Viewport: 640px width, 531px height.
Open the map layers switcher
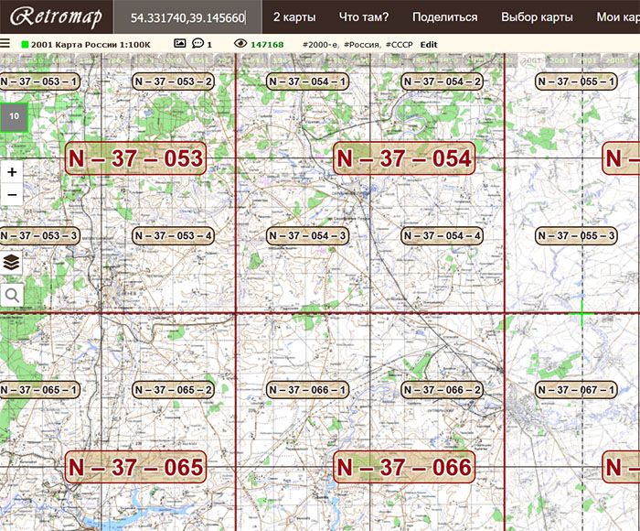tap(12, 263)
